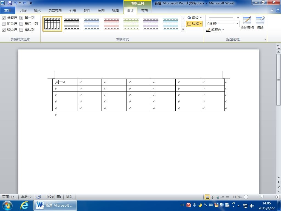
Task: Launch Internet Explorer from taskbar
Action: click(24, 206)
